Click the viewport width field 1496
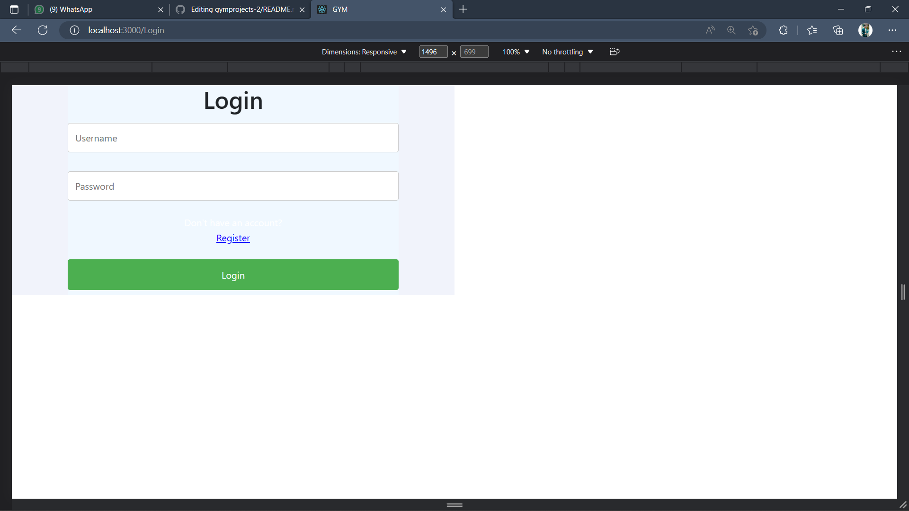This screenshot has height=511, width=909. click(x=433, y=52)
